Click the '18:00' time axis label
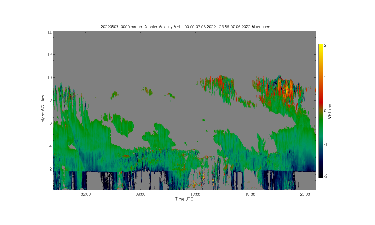Viewport: 375px width, 225px height. [250, 194]
